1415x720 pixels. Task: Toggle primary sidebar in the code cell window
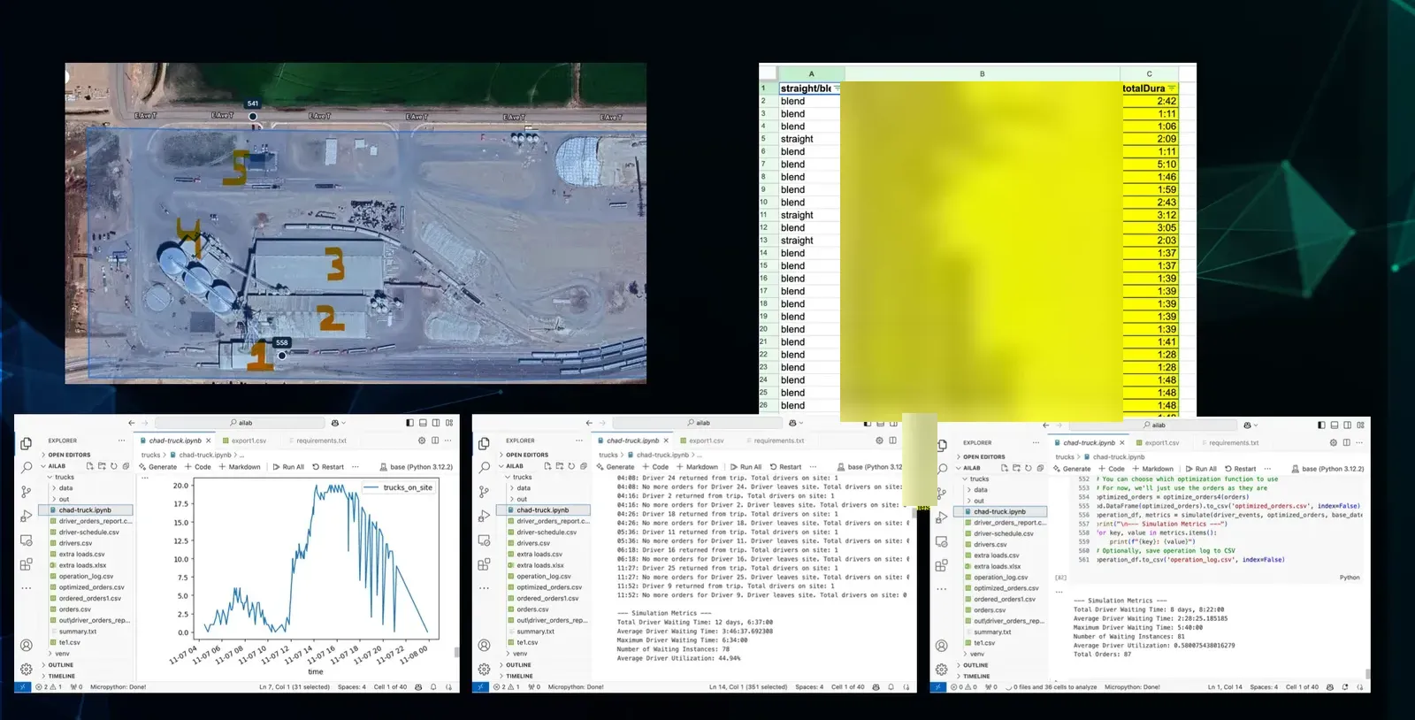1321,425
